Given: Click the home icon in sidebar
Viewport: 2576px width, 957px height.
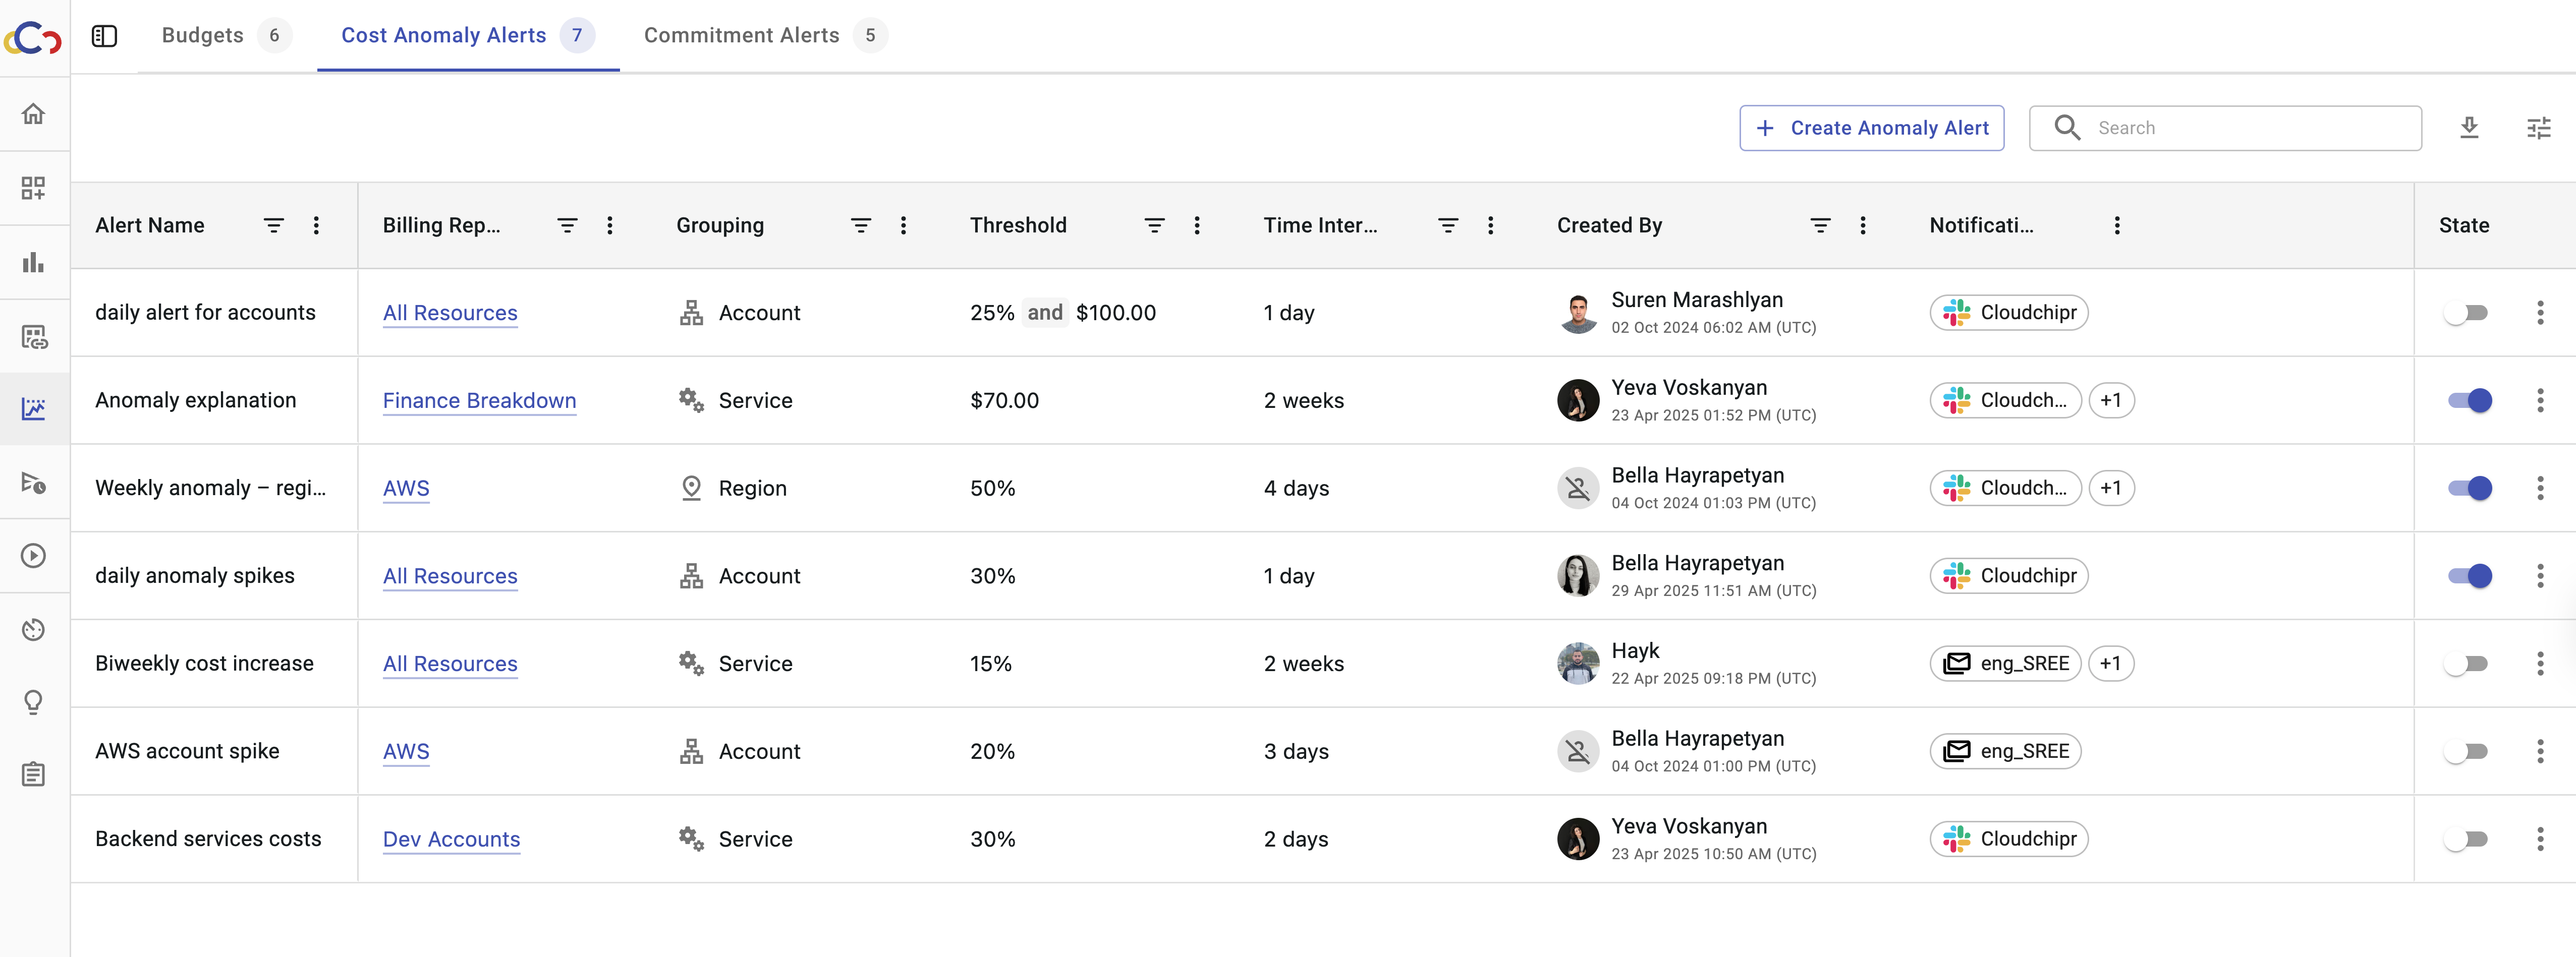Looking at the screenshot, I should pos(33,114).
